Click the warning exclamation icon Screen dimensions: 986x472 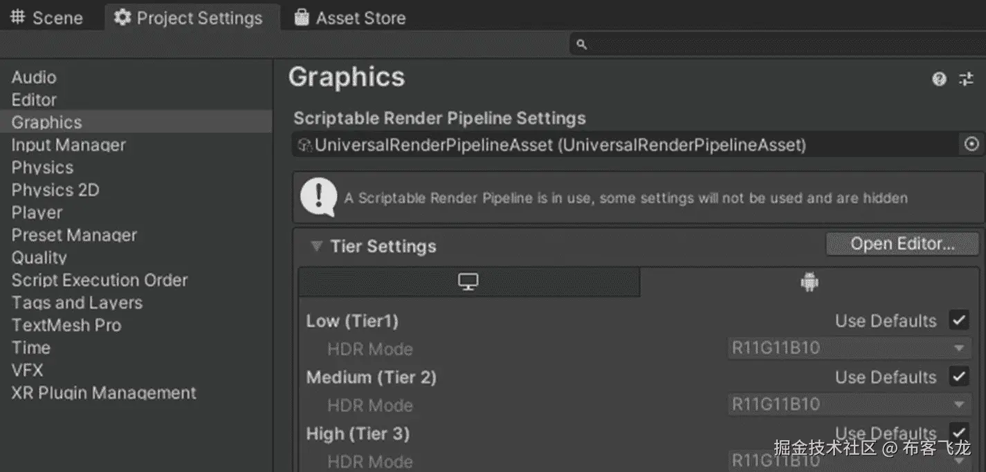click(x=318, y=196)
